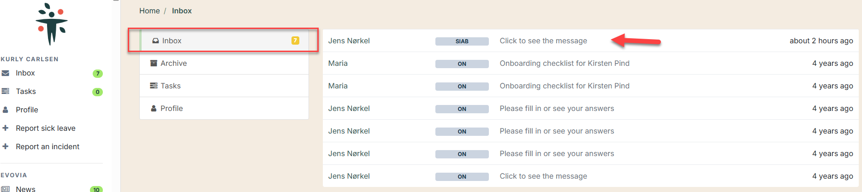This screenshot has width=862, height=192.
Task: Click the Archive box icon in the center menu
Action: 154,63
